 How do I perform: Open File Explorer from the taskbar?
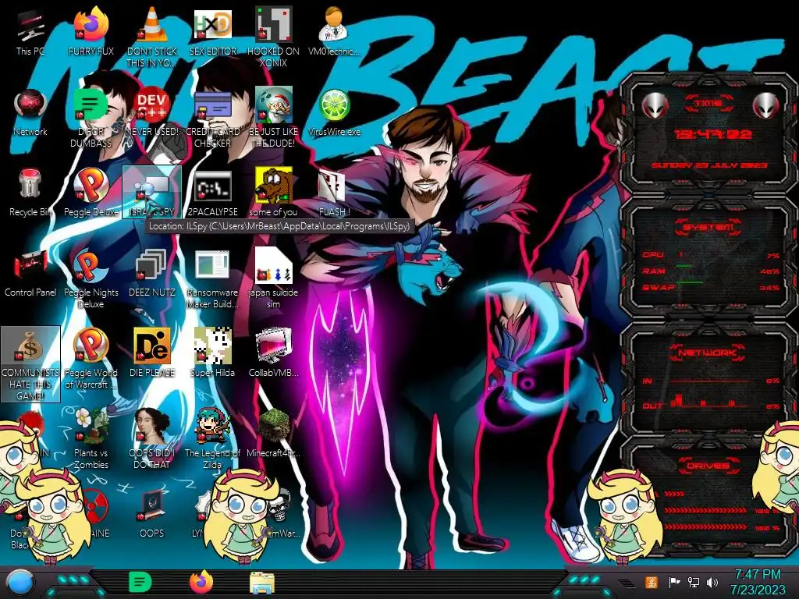(x=262, y=583)
